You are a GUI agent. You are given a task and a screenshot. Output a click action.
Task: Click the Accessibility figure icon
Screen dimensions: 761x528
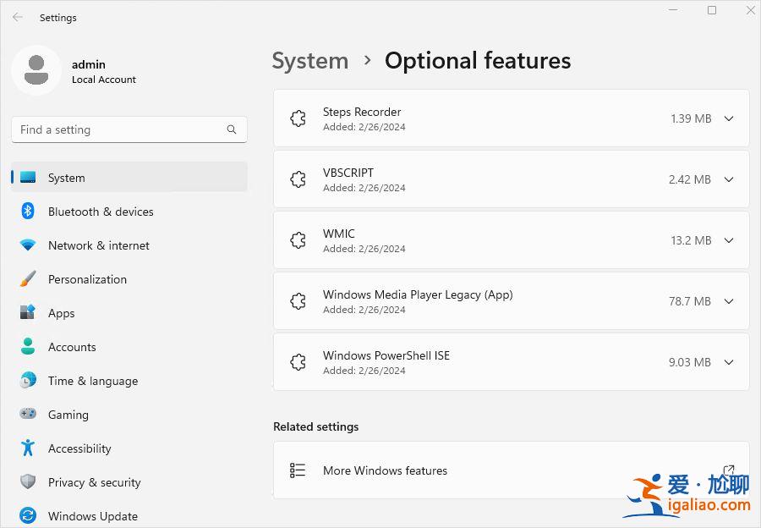28,448
